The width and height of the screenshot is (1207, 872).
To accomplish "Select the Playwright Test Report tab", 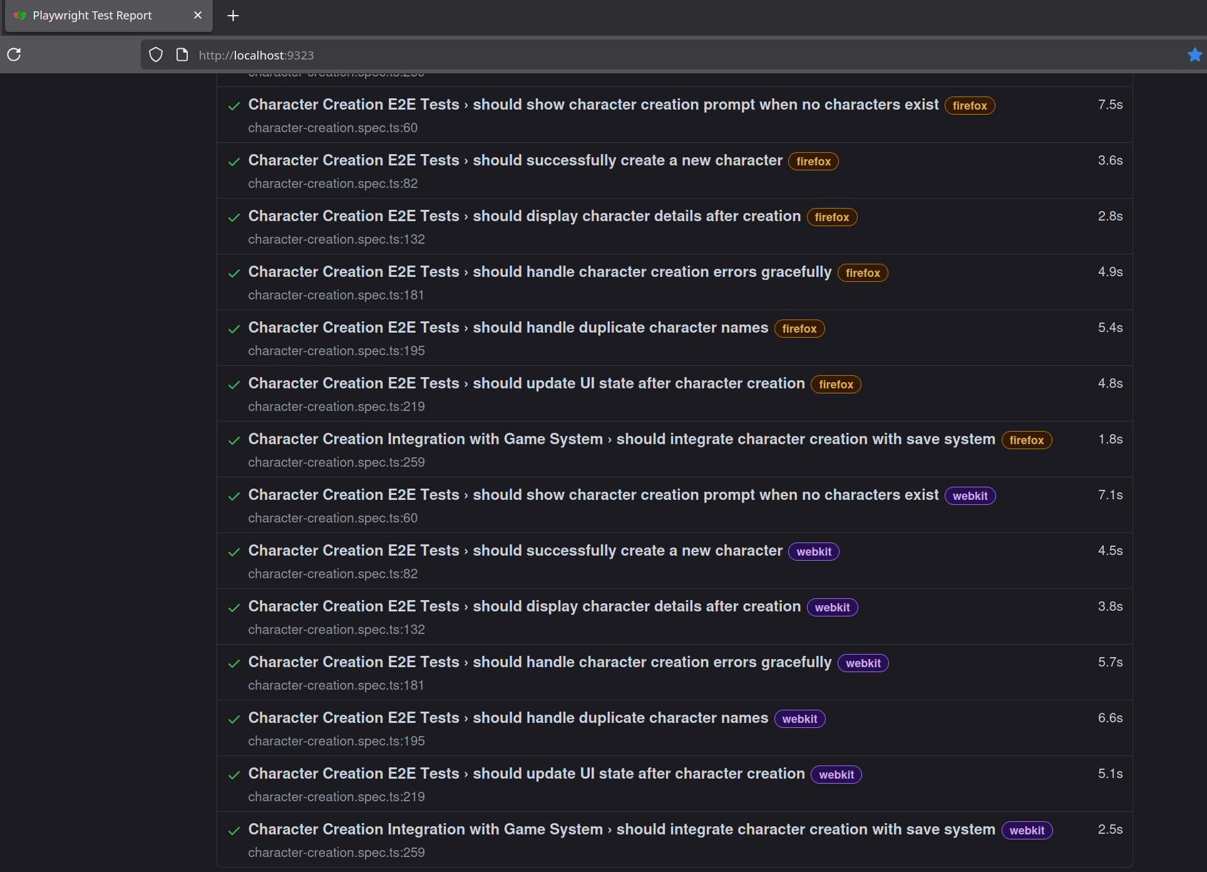I will coord(92,16).
